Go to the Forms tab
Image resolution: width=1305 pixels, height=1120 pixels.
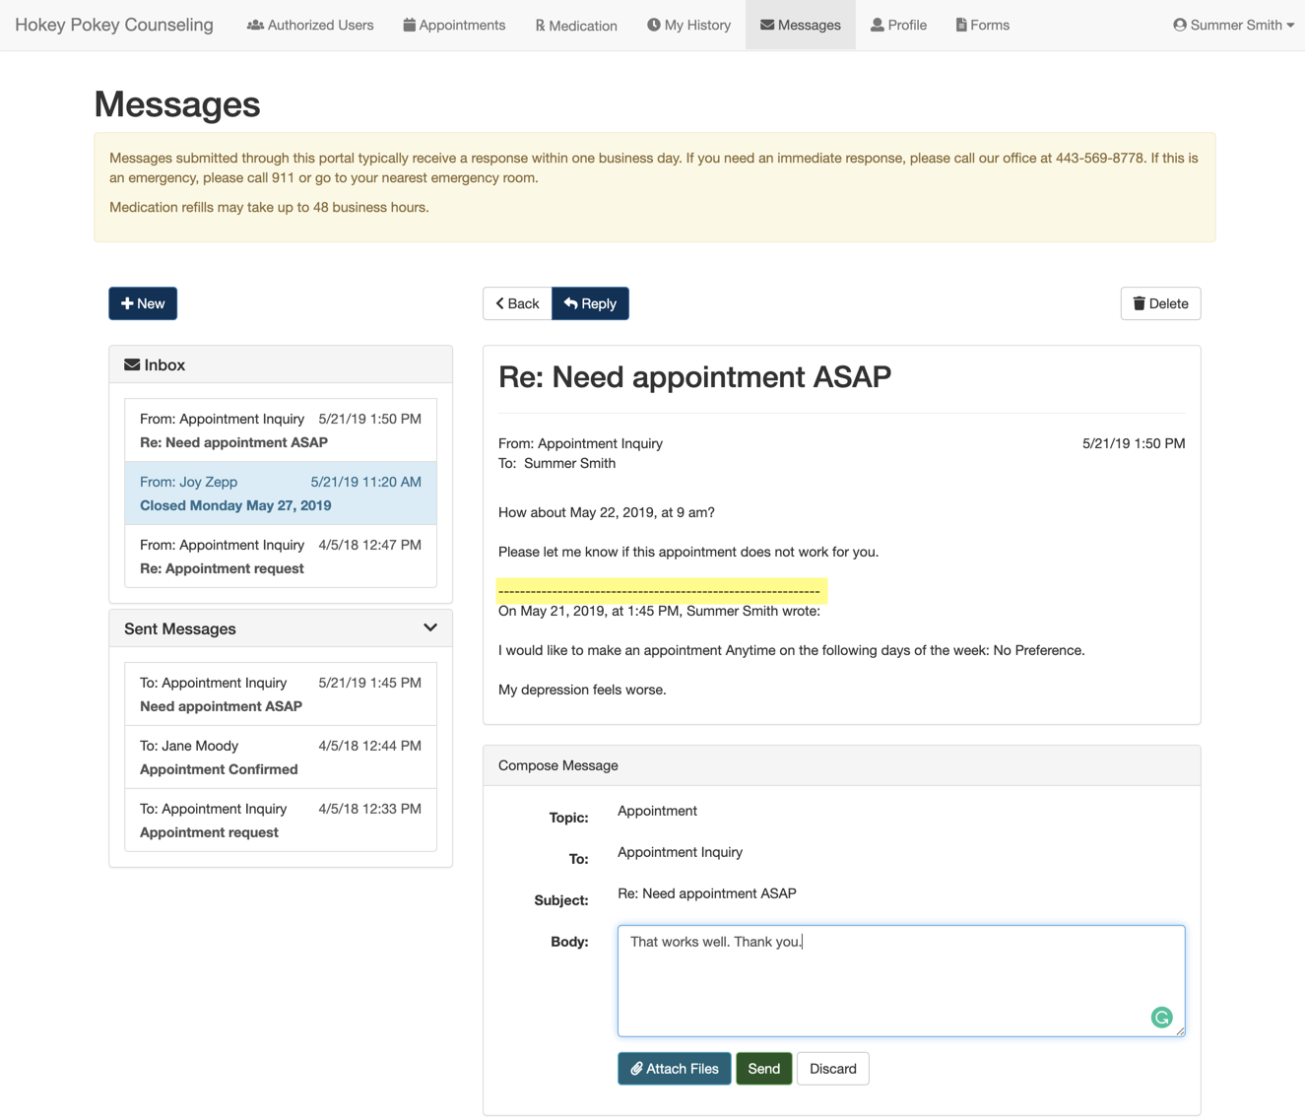982,25
